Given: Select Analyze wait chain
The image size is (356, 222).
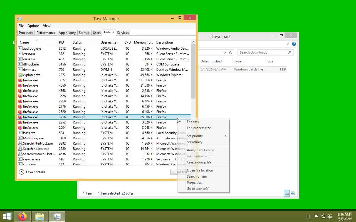Looking at the screenshot, I should pos(203,150).
